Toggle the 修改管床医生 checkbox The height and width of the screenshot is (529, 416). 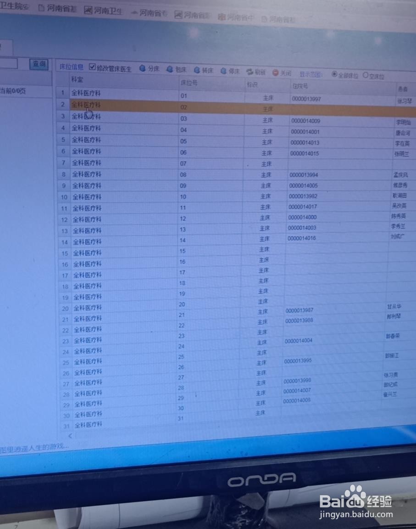tap(92, 67)
